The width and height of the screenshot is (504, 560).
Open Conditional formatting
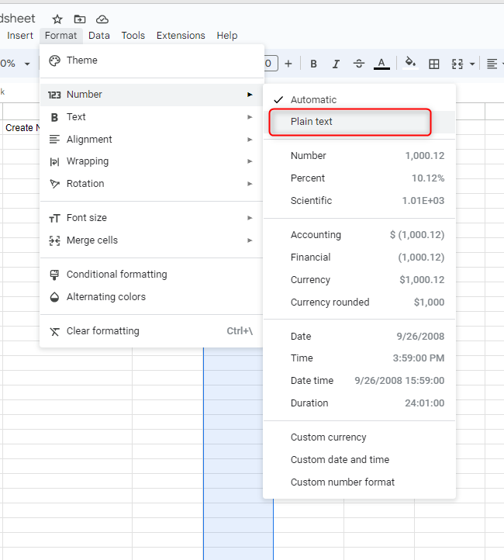point(152,275)
